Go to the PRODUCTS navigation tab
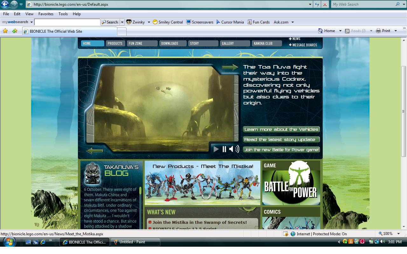The height and width of the screenshot is (254, 407). point(115,43)
